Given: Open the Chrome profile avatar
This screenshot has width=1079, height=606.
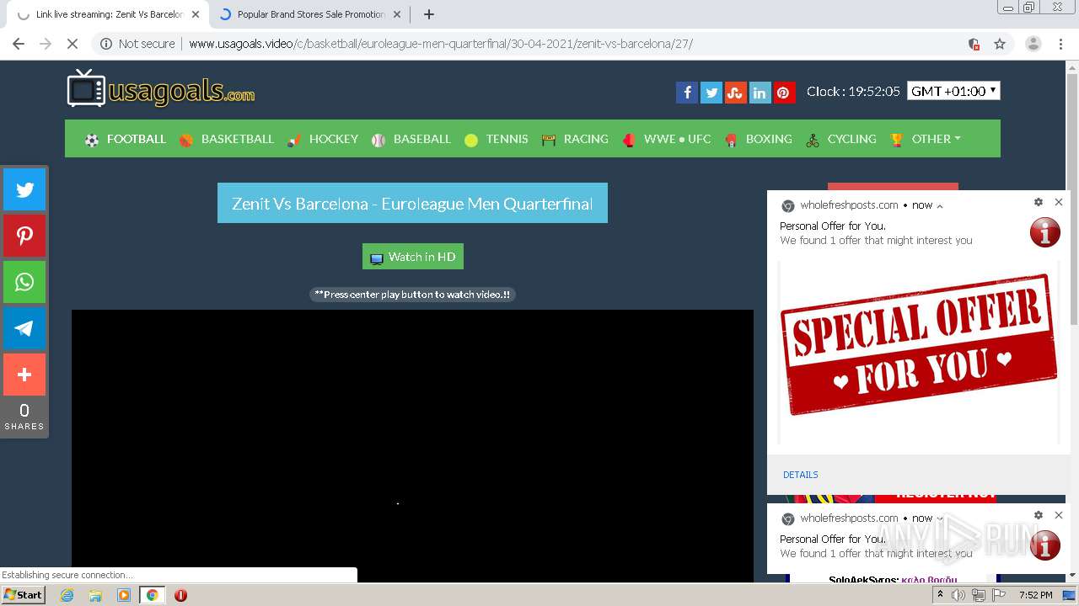Looking at the screenshot, I should pyautogui.click(x=1033, y=44).
